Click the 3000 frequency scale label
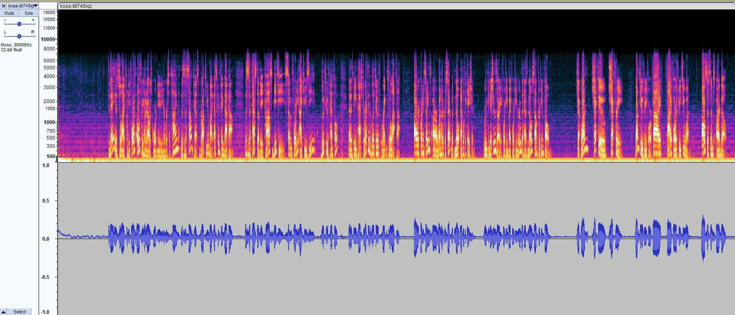The image size is (735, 315). click(x=49, y=87)
